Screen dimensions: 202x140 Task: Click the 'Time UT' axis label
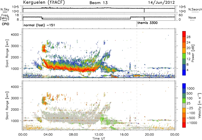tap(99, 138)
